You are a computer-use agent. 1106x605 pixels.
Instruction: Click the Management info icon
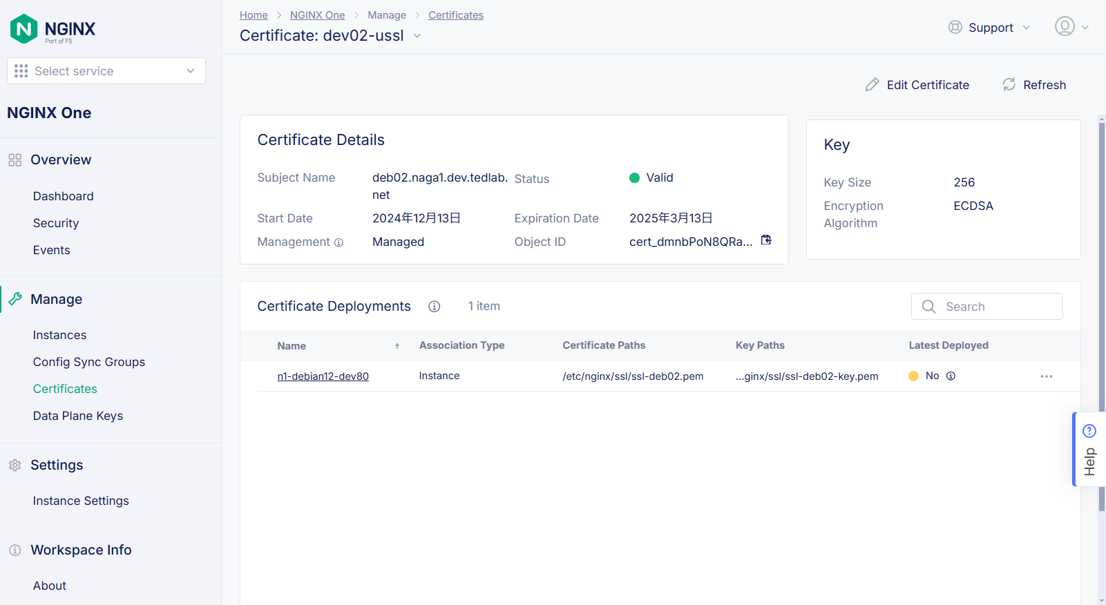click(339, 242)
